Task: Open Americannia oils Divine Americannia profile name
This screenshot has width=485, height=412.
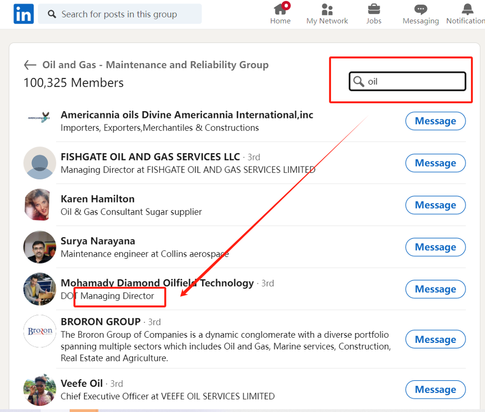Action: click(x=187, y=115)
